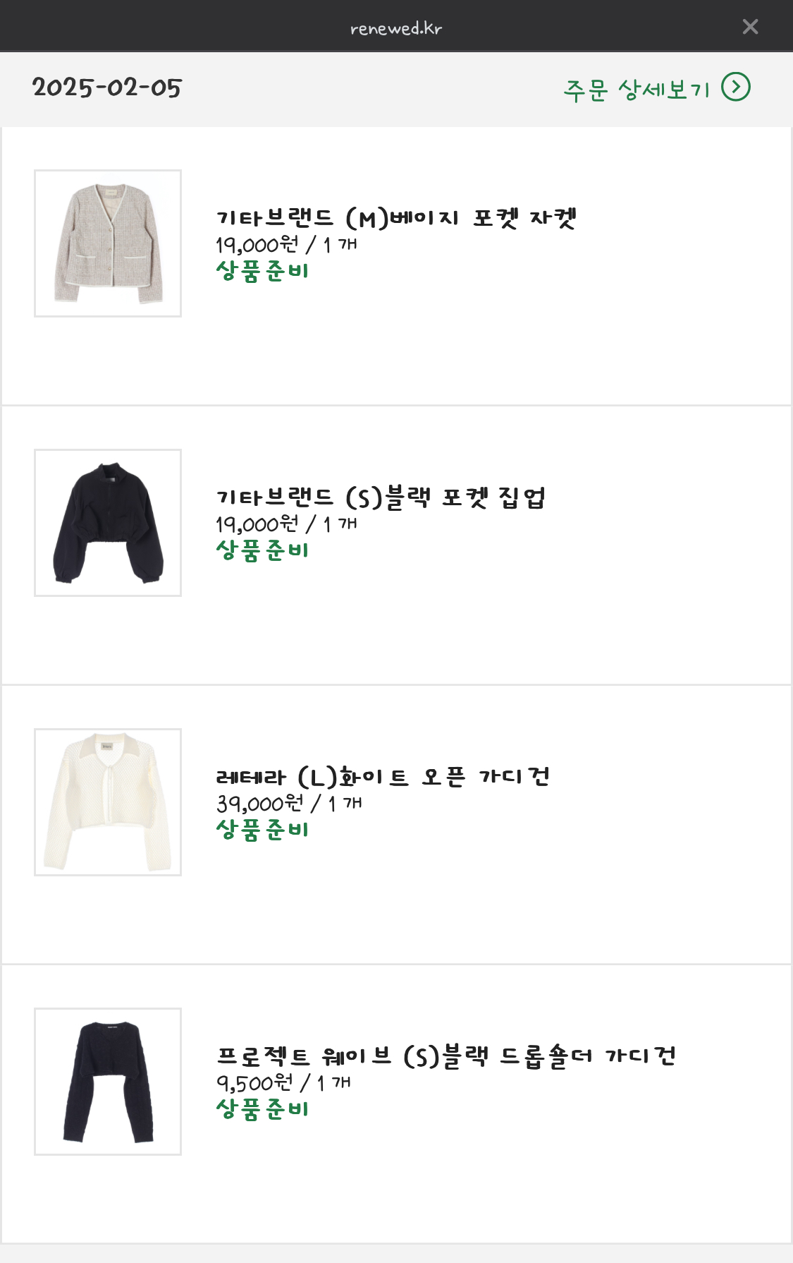Select the 레테라 (L)화이트 오픈 가디건 title
The width and height of the screenshot is (793, 1263).
[383, 777]
